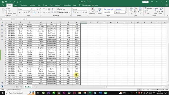Open Format as Table gallery
Image resolution: width=169 pixels, height=95 pixels.
(100, 11)
